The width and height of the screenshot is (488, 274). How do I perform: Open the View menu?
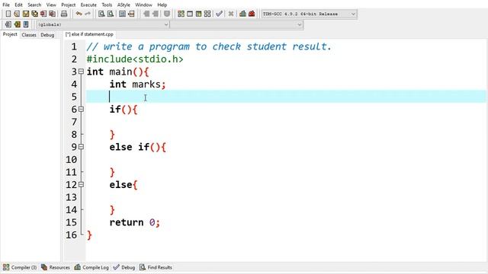pos(51,5)
